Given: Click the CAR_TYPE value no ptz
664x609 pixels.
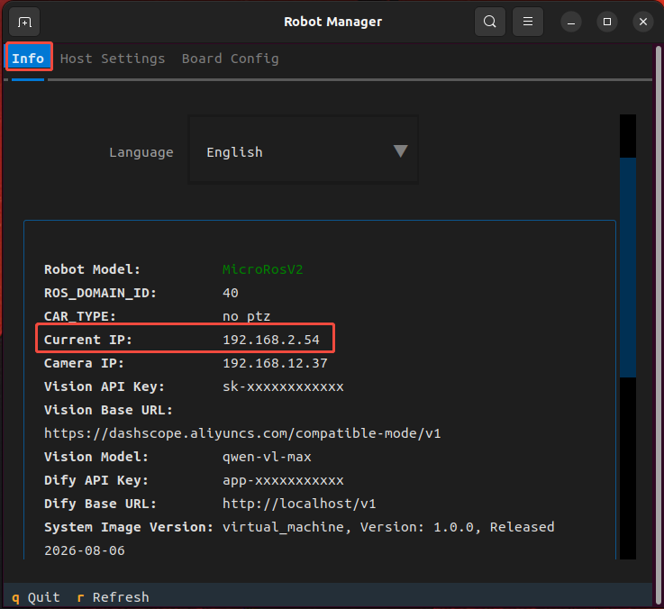Looking at the screenshot, I should coord(247,316).
